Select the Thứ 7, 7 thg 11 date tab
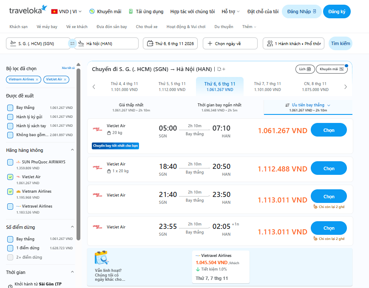The width and height of the screenshot is (369, 288). pyautogui.click(x=267, y=86)
